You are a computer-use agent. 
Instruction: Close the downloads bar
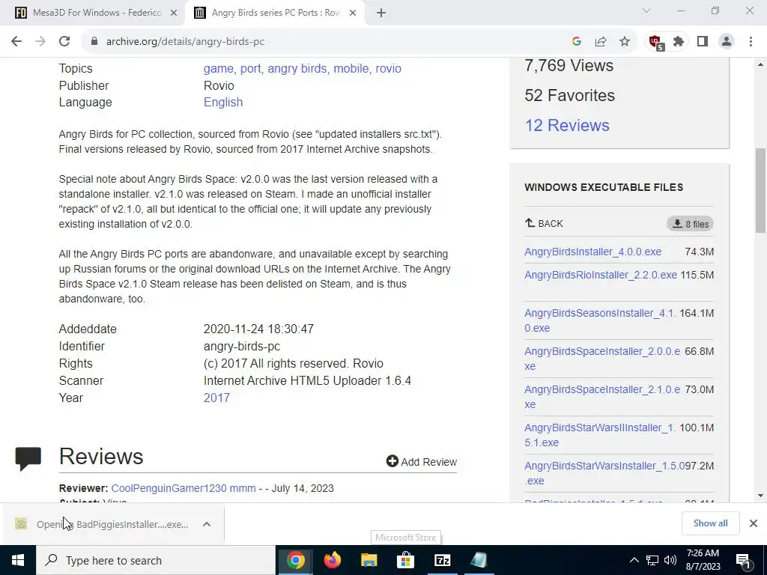754,523
